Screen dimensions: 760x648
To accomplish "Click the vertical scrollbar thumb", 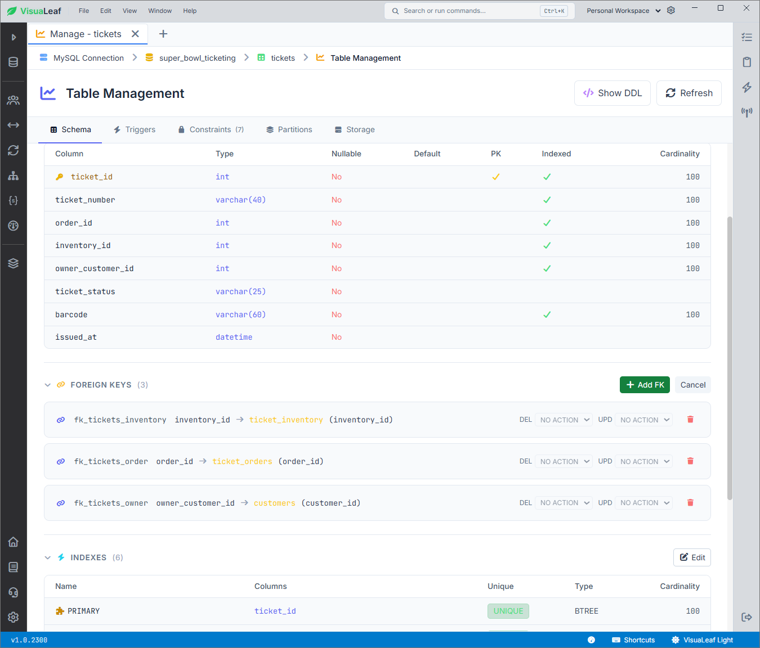I will [x=730, y=358].
